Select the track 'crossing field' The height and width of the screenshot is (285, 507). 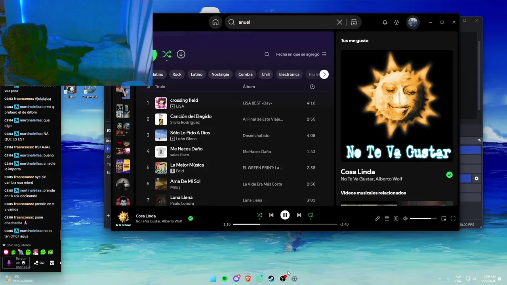pyautogui.click(x=184, y=100)
